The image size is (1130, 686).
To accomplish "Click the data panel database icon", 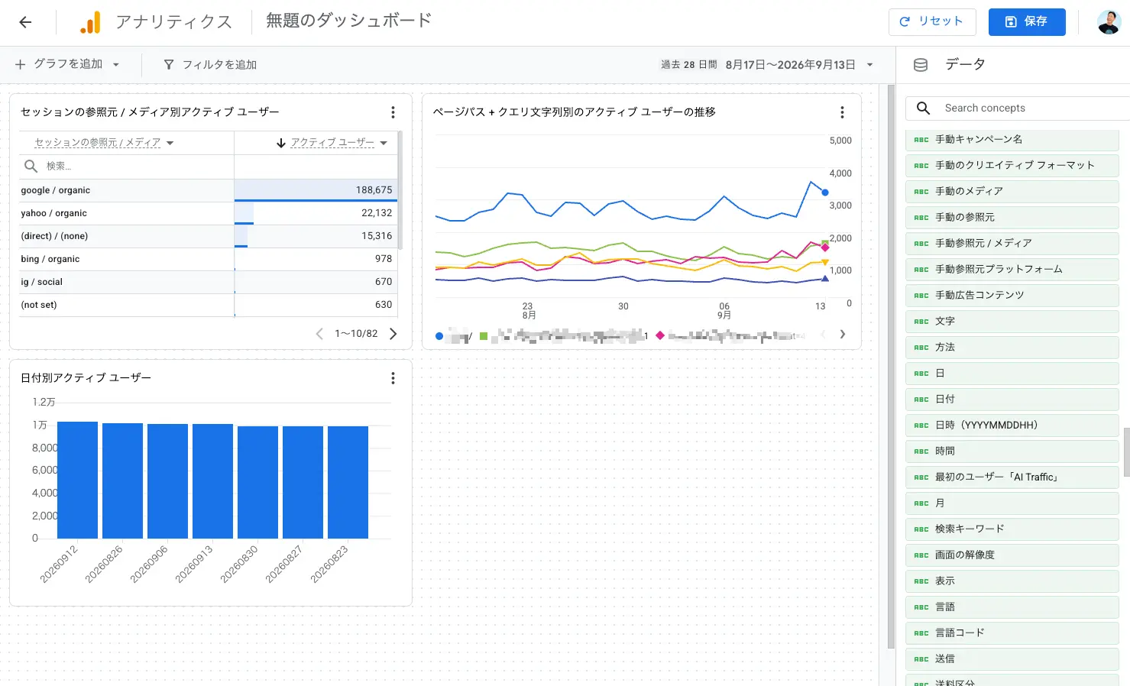I will 921,65.
